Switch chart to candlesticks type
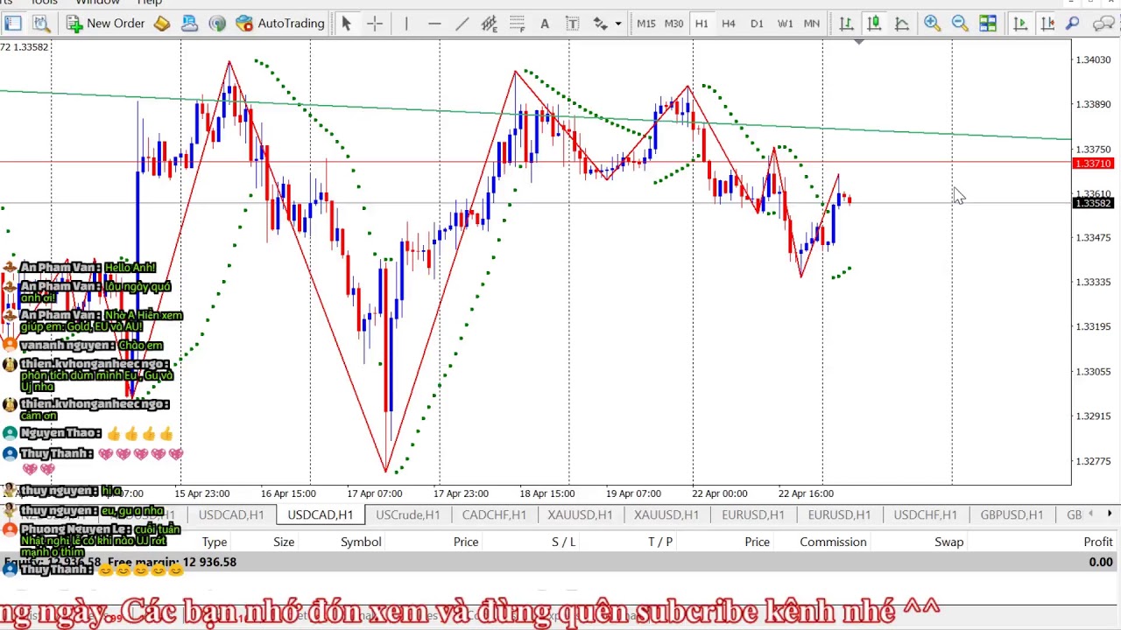Viewport: 1121px width, 630px height. [874, 24]
